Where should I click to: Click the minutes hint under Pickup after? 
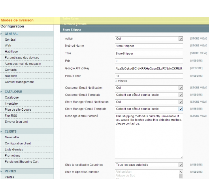click(x=123, y=81)
